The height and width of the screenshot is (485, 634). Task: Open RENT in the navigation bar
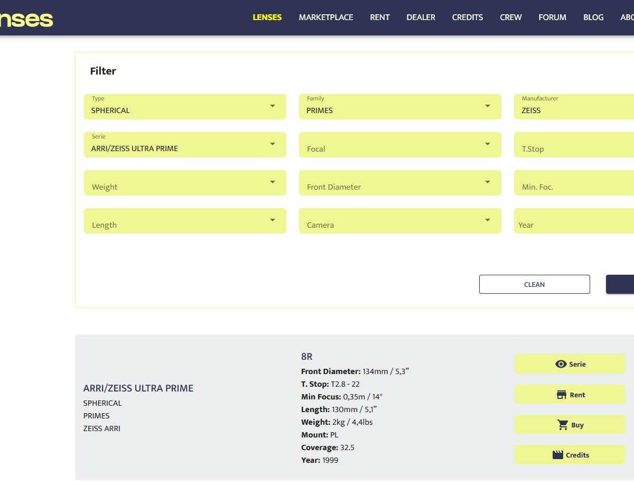point(380,17)
